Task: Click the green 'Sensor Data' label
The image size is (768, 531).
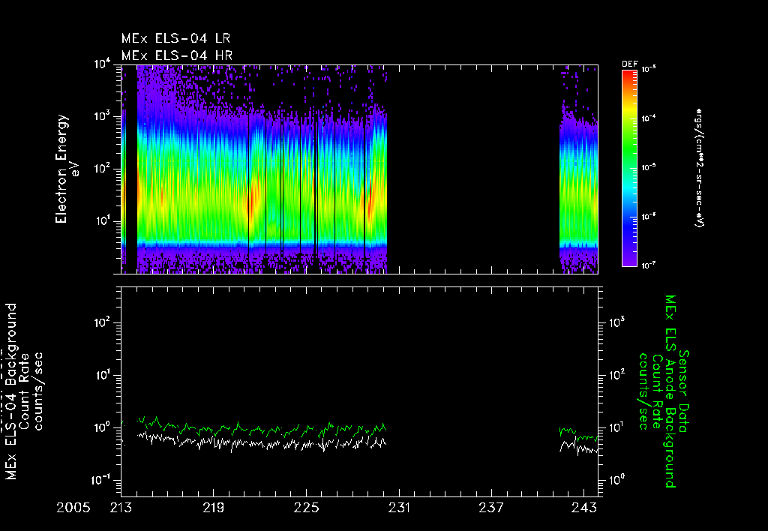Action: click(684, 391)
